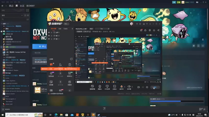Toggle preview eye icon near stream settings
Viewport: 209px width, 117px height.
tap(143, 87)
